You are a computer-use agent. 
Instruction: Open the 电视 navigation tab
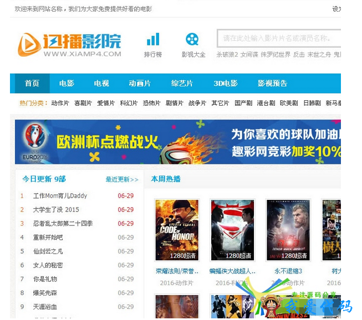click(x=101, y=83)
